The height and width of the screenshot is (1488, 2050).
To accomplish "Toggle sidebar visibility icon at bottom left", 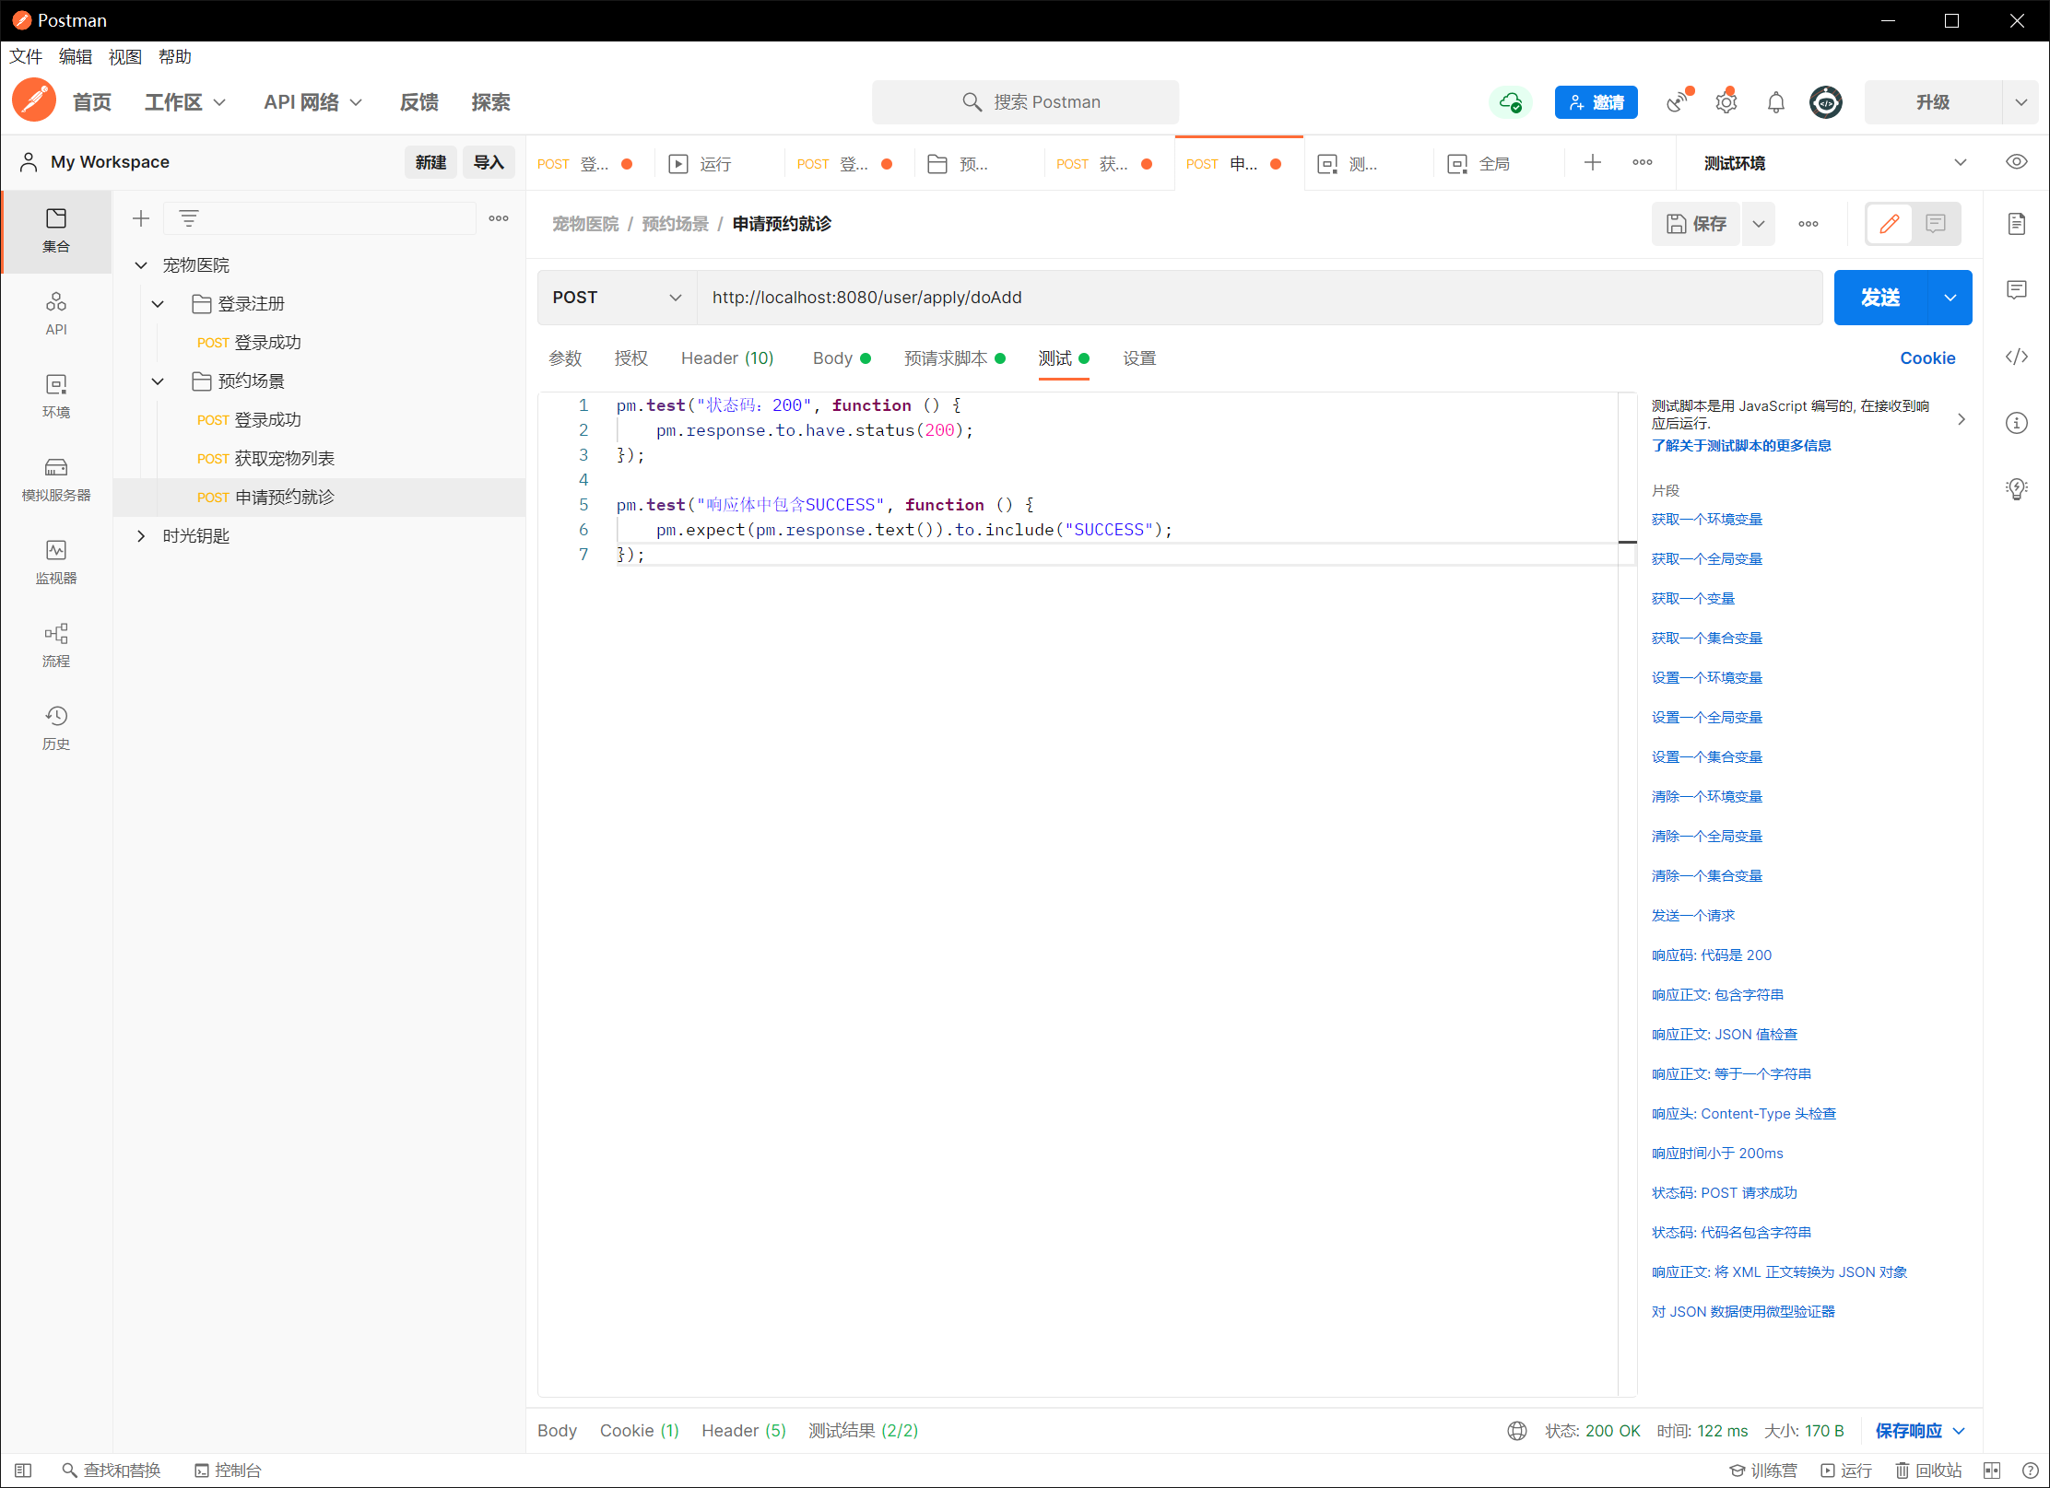I will coord(23,1470).
